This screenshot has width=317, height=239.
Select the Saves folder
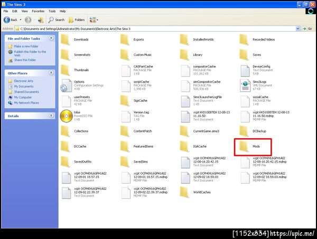pyautogui.click(x=250, y=55)
